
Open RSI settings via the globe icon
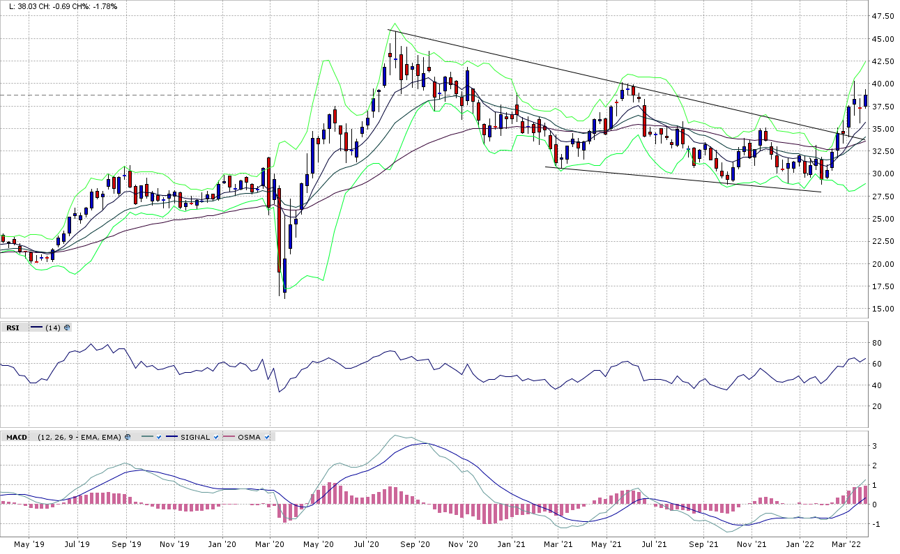[x=67, y=328]
